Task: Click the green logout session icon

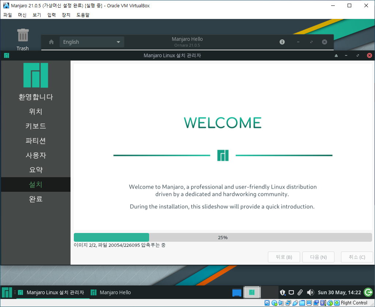Action: click(368, 292)
